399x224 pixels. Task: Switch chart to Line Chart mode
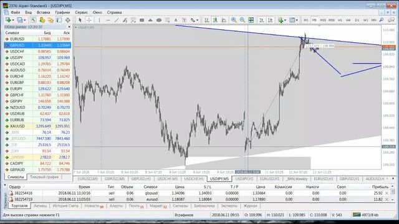point(224,20)
